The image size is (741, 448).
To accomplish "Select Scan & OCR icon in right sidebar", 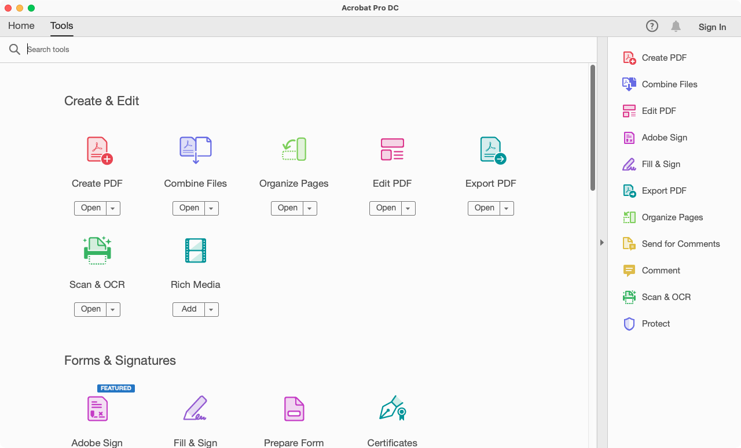I will click(629, 297).
